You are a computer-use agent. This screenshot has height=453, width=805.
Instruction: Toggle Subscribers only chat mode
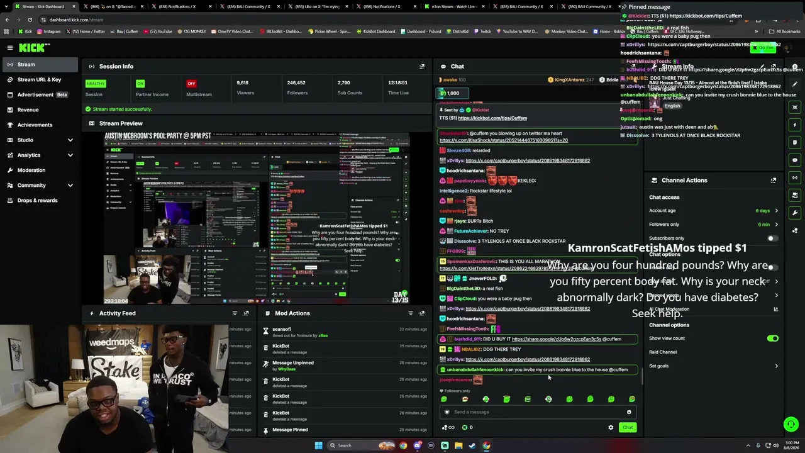pos(772,238)
